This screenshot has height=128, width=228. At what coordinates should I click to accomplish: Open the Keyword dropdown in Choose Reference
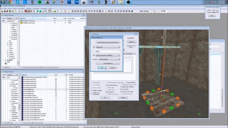(x=109, y=59)
